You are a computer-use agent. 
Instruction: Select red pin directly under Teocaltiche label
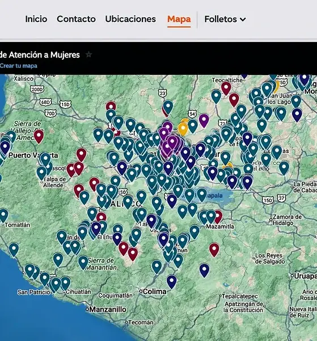(226, 88)
